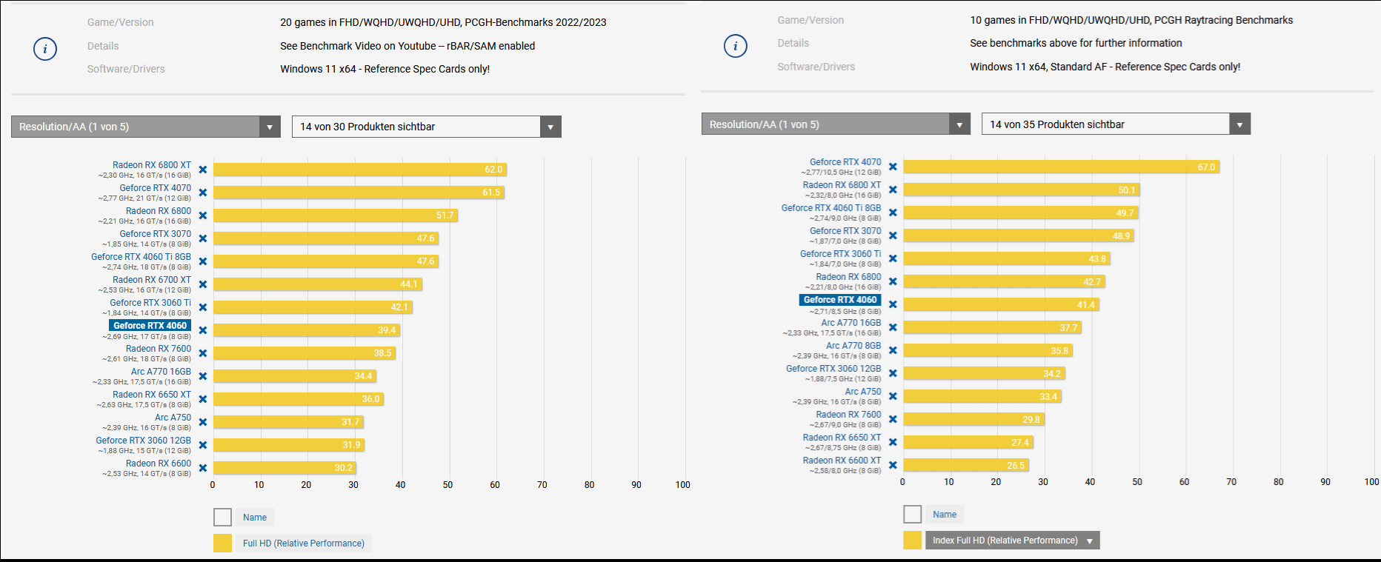Remove Arc A750 from raytracing chart
This screenshot has width=1381, height=562.
(x=893, y=396)
